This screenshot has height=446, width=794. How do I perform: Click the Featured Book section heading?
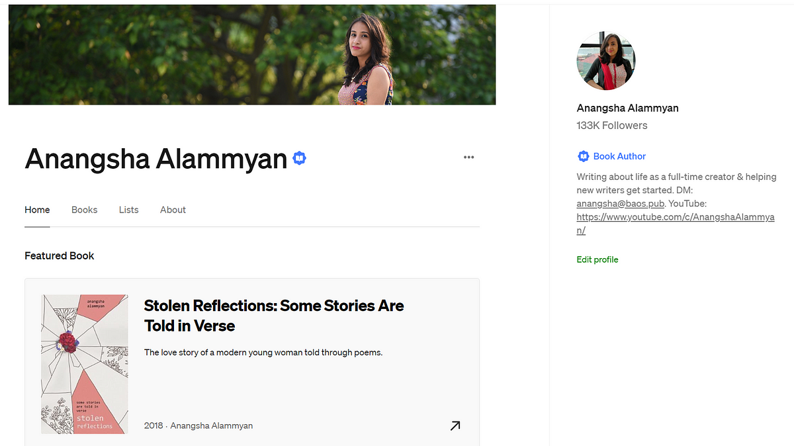60,255
